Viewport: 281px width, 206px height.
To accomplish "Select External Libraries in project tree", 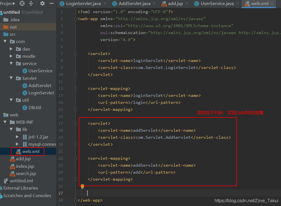I will point(20,188).
